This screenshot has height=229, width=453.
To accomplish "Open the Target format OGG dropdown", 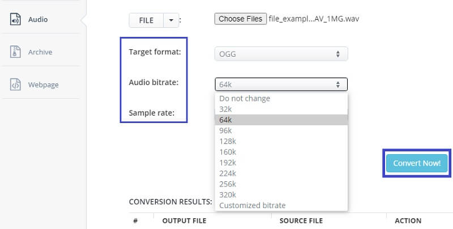I will tap(281, 54).
